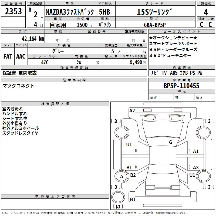The width and height of the screenshot is (216, 216).
Task: Select the inspector note 社外アルミホイール
Action: coord(21,128)
